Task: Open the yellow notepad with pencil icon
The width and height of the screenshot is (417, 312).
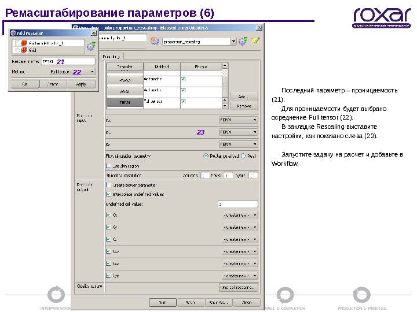Action: (x=255, y=41)
